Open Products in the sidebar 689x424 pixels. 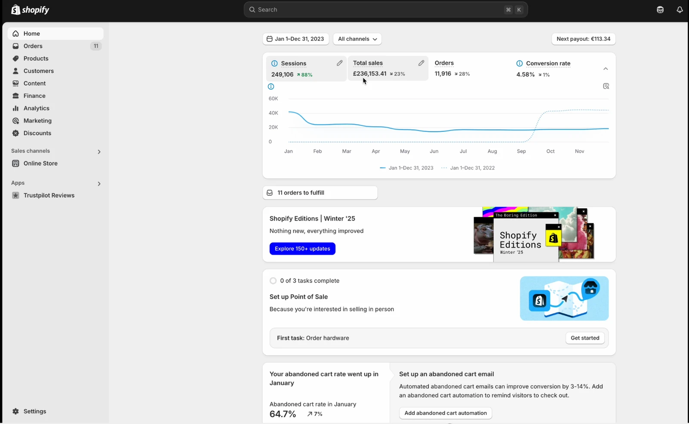56,59
